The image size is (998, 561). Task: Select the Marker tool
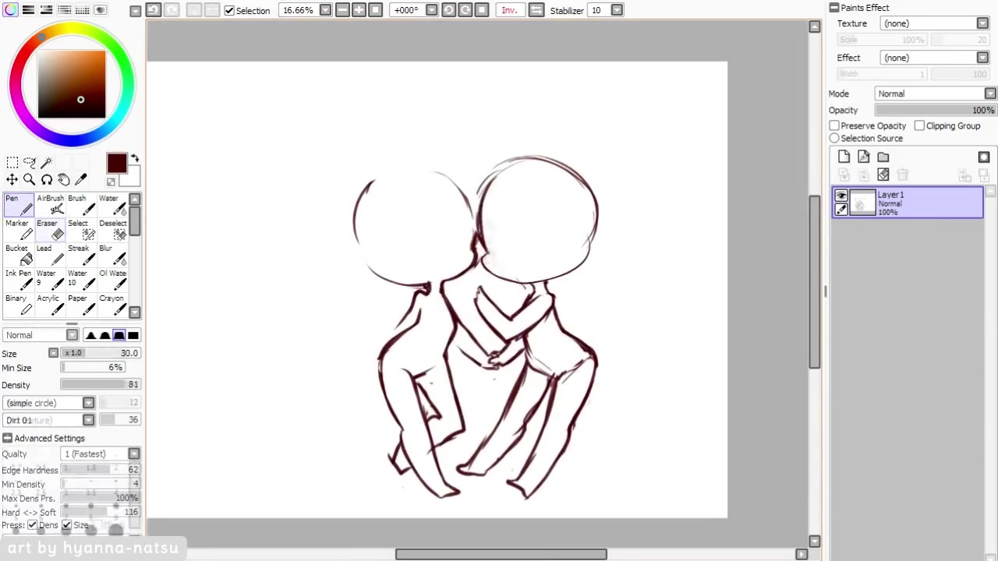click(x=19, y=230)
